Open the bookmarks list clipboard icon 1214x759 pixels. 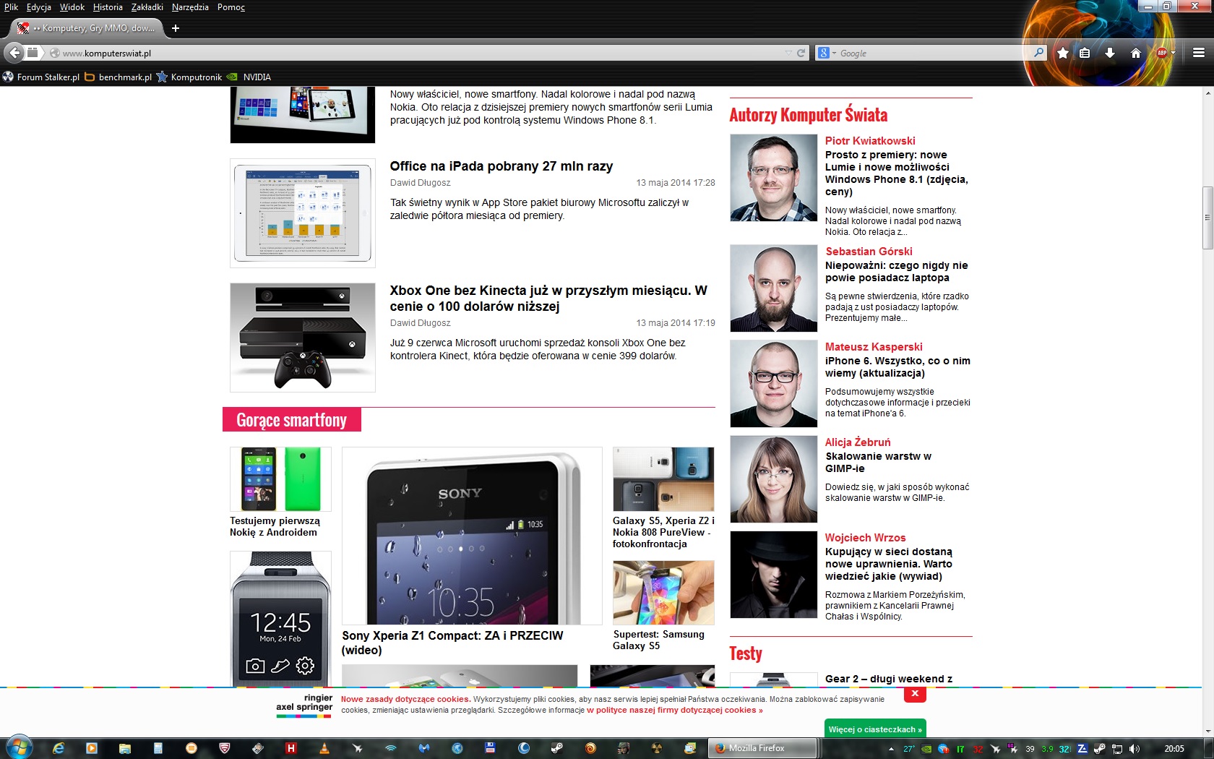(1085, 53)
